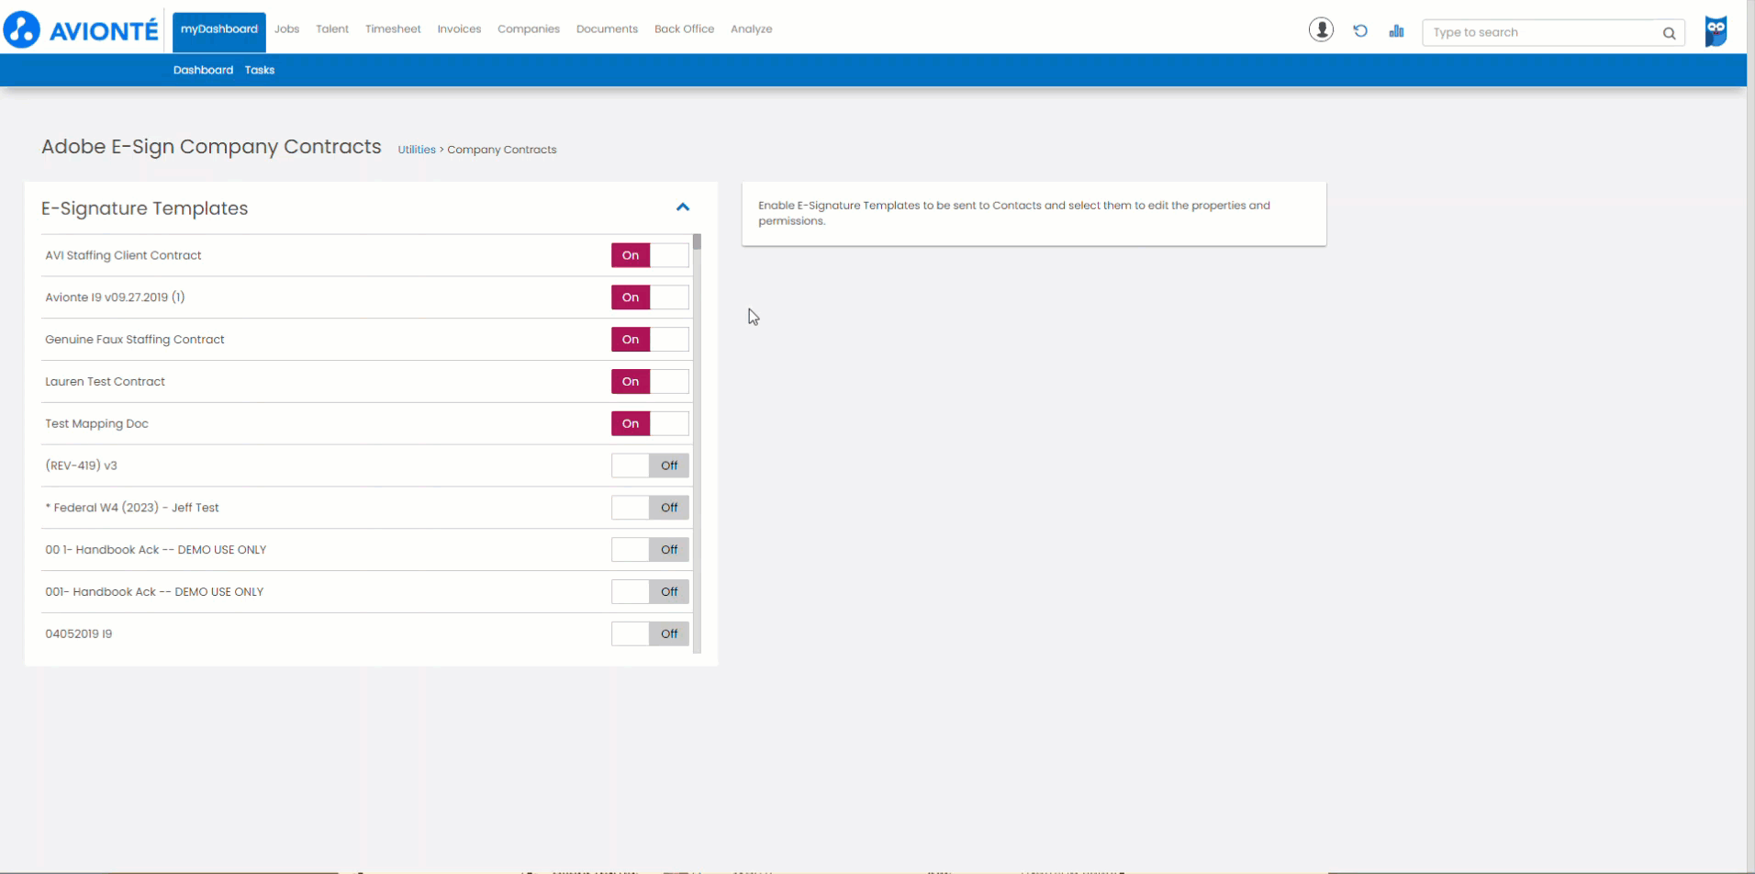Viewport: 1755px width, 874px height.
Task: Enable the (REV-419) v3 template
Action: (650, 465)
